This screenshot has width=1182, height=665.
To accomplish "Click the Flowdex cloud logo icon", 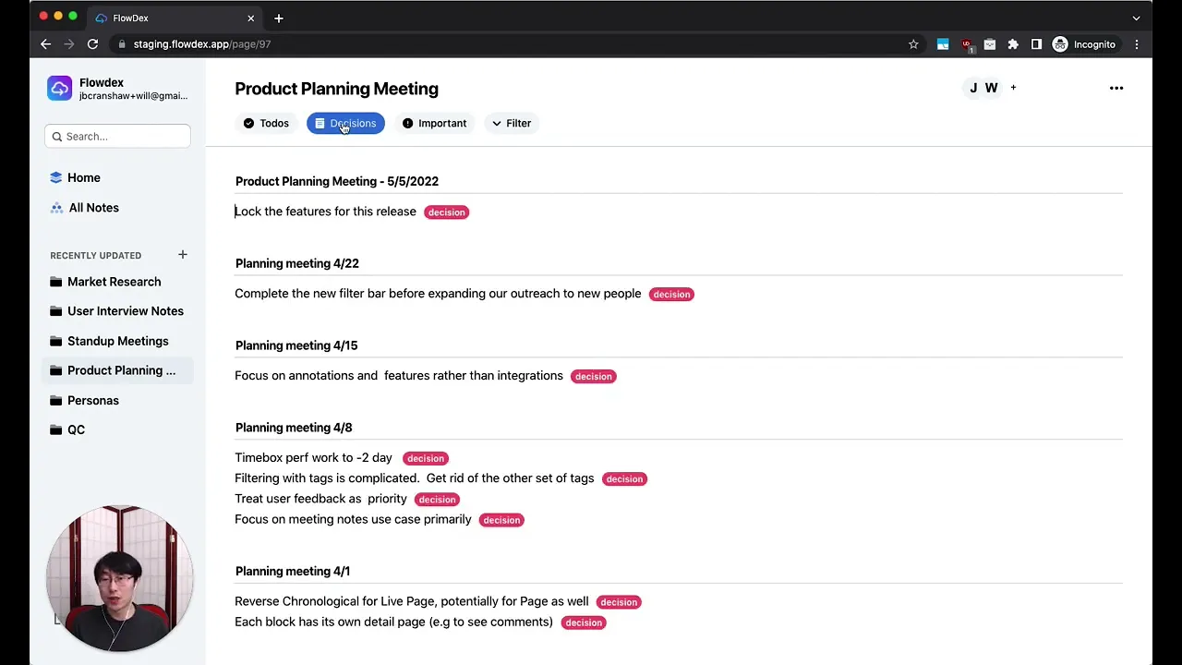I will [60, 89].
